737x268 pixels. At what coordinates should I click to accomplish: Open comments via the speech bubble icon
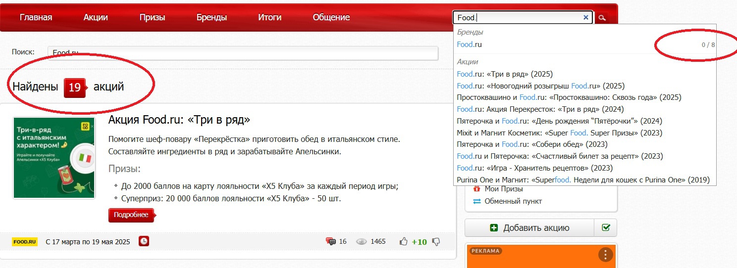pyautogui.click(x=330, y=242)
